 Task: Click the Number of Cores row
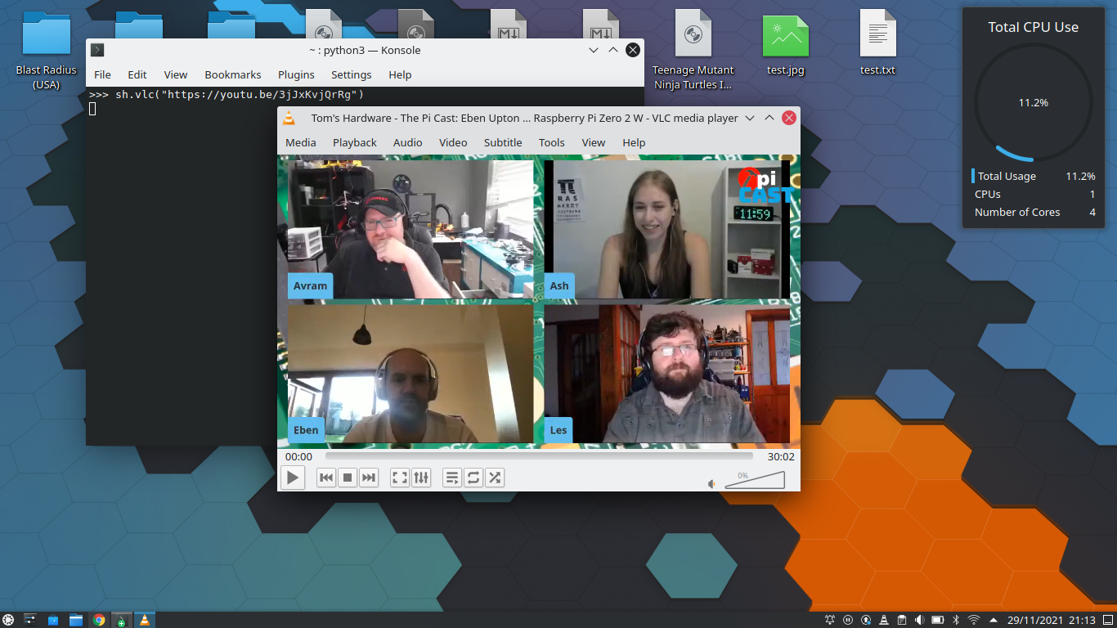click(x=1034, y=212)
